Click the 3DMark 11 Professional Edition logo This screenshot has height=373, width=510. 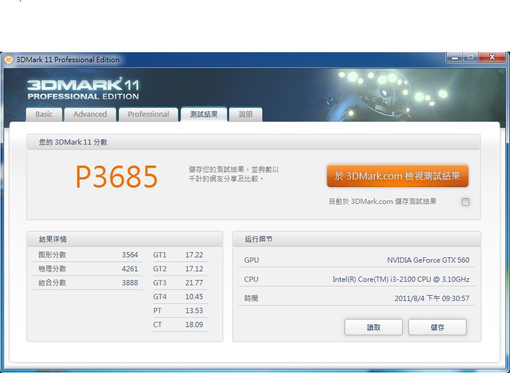[83, 88]
